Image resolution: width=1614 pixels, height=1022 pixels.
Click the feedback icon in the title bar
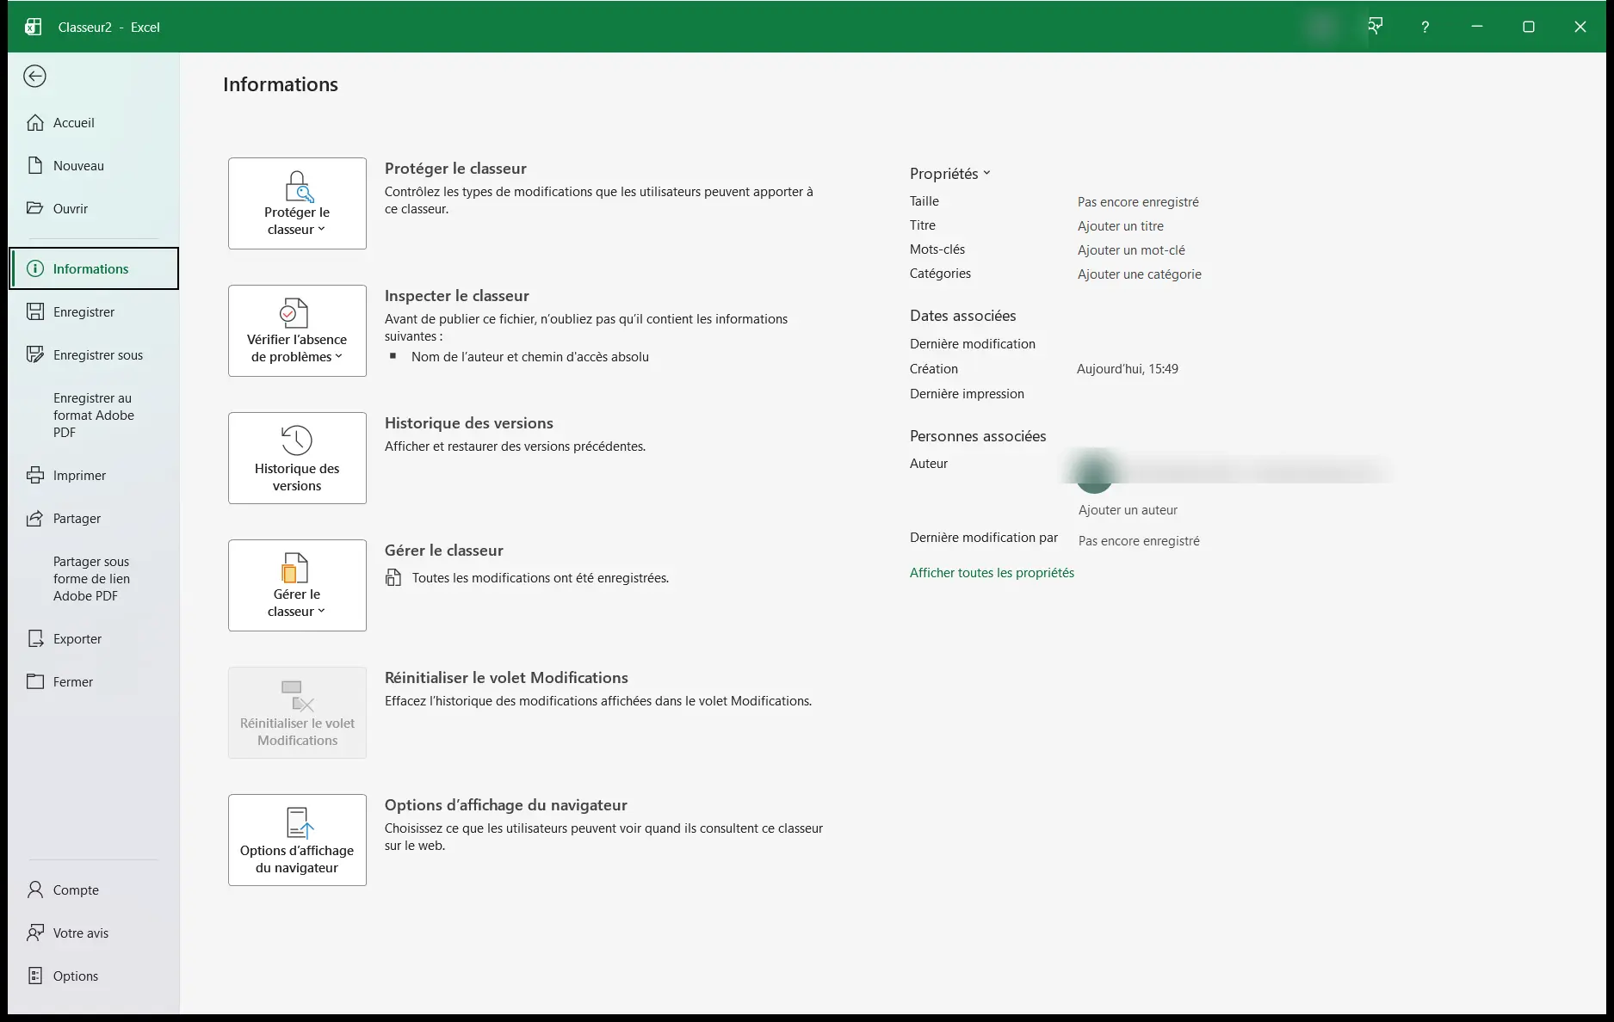1376,27
